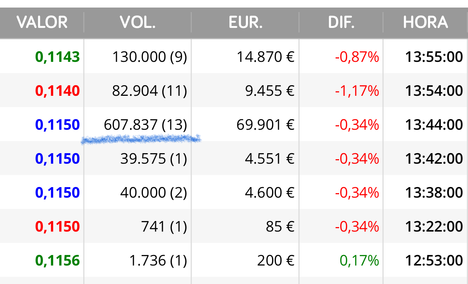This screenshot has width=468, height=284.
Task: Select the underlined volume 607.837 (13)
Action: 145,125
